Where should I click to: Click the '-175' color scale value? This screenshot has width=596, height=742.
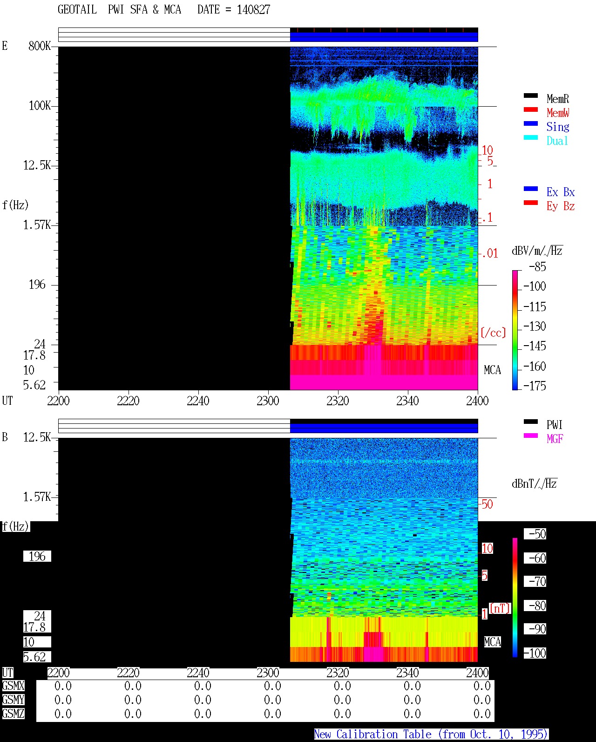535,386
